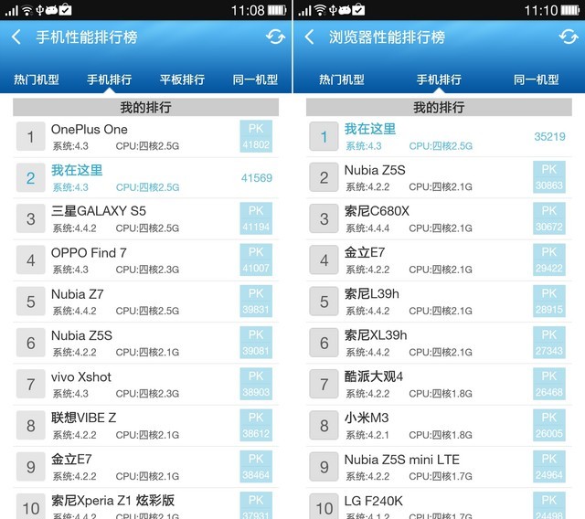Tap PK 38464 for 金立E7

(x=256, y=467)
